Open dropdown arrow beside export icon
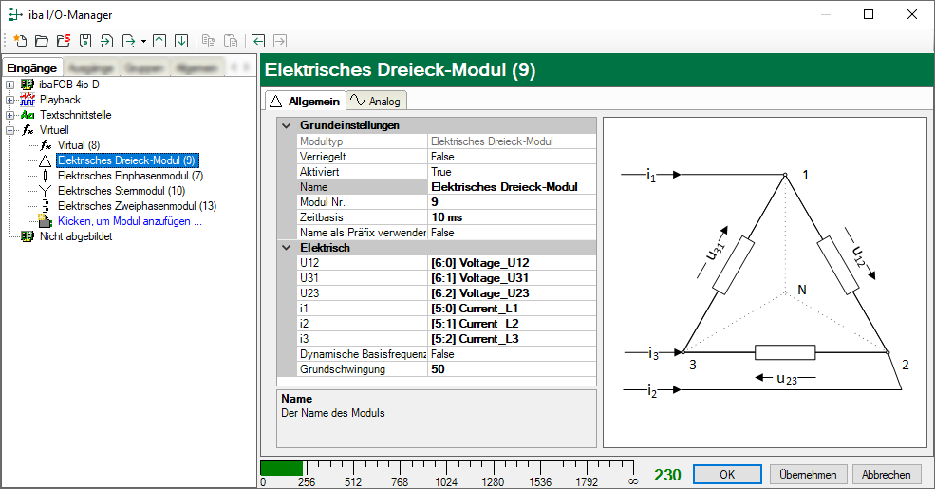The height and width of the screenshot is (489, 935). [x=143, y=42]
